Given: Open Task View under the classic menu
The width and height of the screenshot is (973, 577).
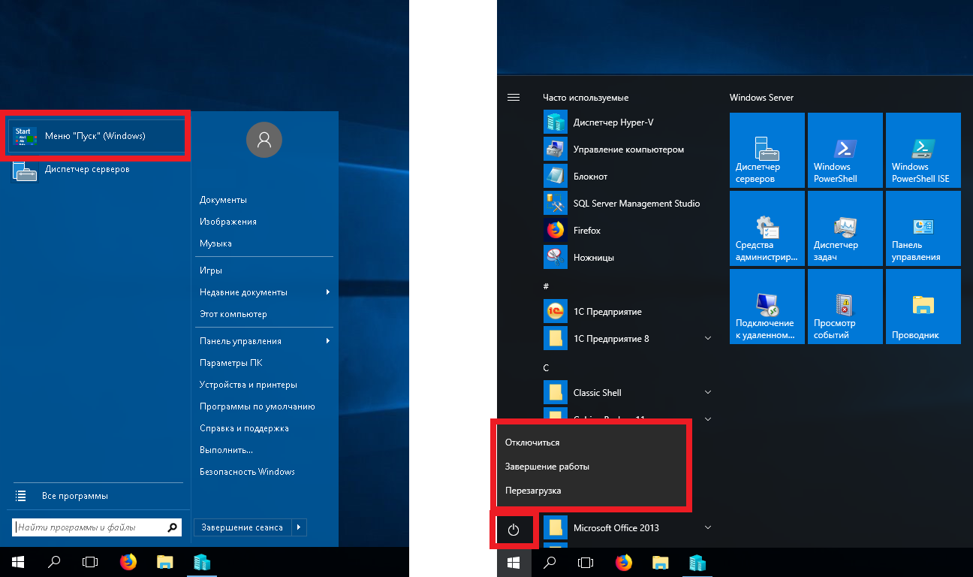Looking at the screenshot, I should pyautogui.click(x=90, y=562).
